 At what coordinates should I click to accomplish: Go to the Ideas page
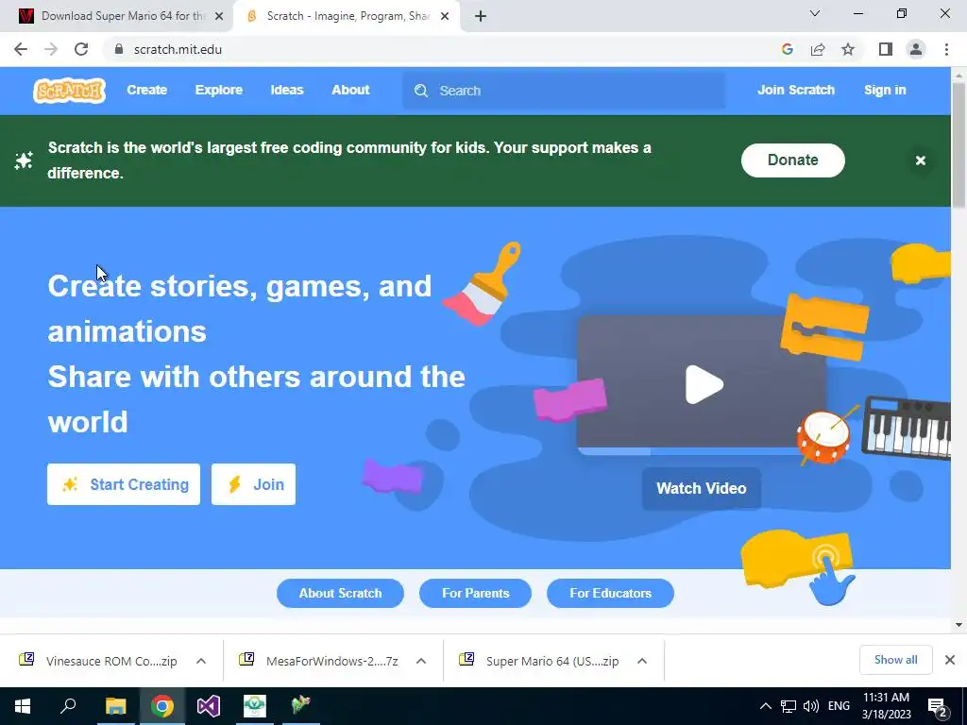pos(287,90)
